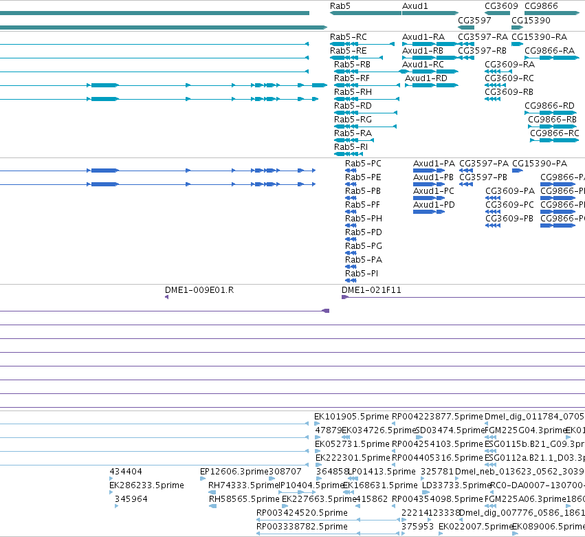Select the CG3609-PC protein label
This screenshot has height=537, width=585.
pos(509,204)
